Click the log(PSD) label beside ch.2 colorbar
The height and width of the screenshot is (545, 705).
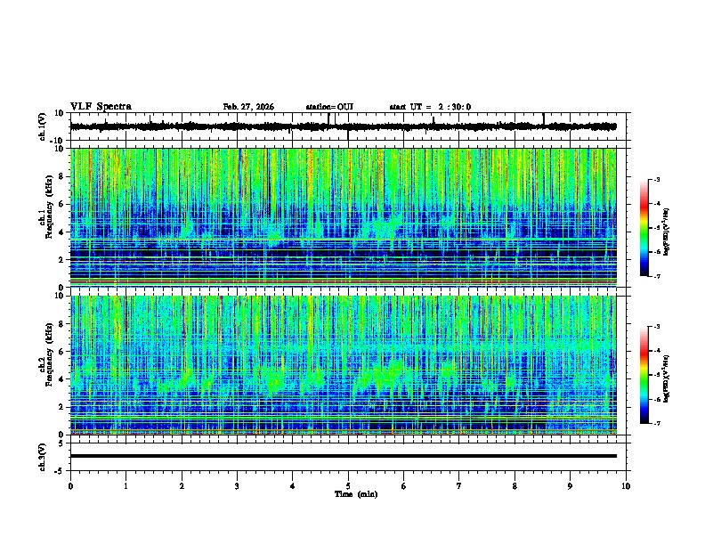(667, 378)
